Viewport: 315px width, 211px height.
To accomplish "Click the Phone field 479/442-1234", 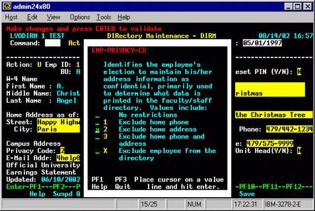I will click(x=289, y=129).
